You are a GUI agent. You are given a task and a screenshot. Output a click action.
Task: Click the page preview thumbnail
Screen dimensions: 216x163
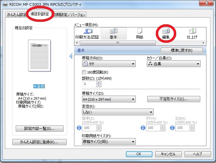click(39, 55)
